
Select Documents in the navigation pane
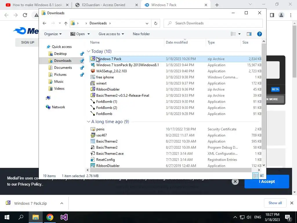click(63, 67)
